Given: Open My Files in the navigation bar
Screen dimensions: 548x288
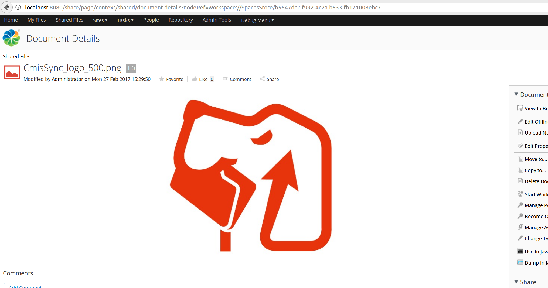Looking at the screenshot, I should click(x=37, y=20).
